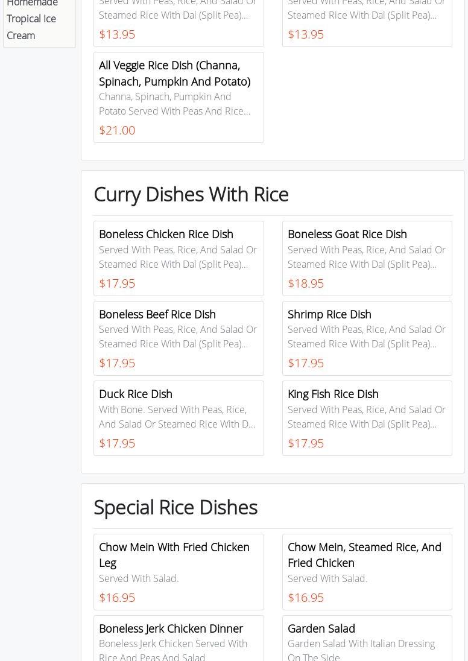Image resolution: width=468 pixels, height=661 pixels.
Task: Open the Boneless Chicken Rice Dish card
Action: coord(166,234)
